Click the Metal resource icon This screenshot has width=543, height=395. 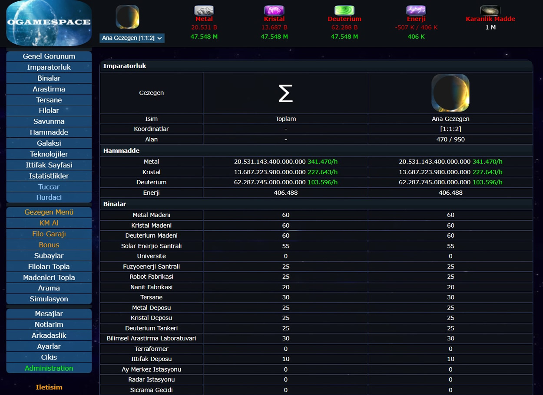204,10
